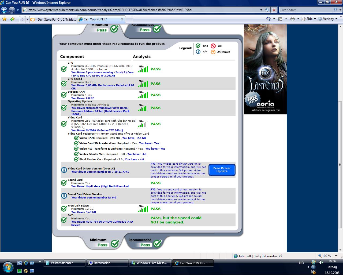Click inside the Live Search box
The image size is (343, 275).
305,10
